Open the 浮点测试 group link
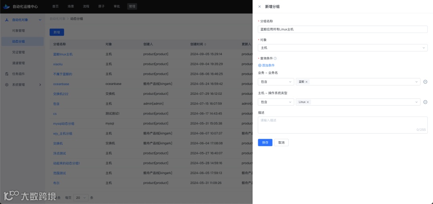Image resolution: width=433 pixels, height=204 pixels. (59, 153)
